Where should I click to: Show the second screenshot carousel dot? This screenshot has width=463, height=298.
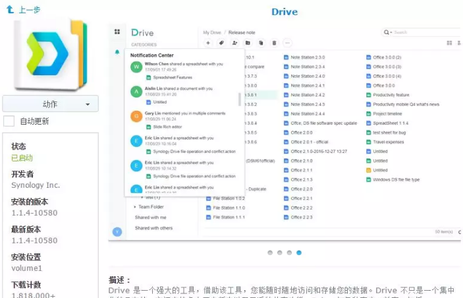[280, 253]
